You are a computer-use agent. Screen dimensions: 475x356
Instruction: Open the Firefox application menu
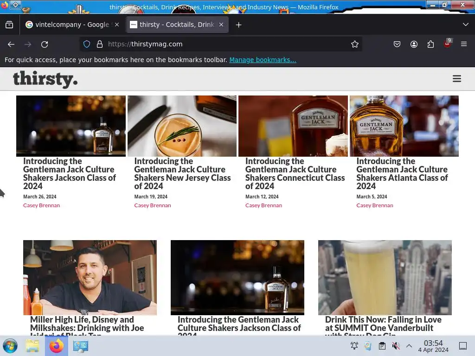tap(464, 44)
